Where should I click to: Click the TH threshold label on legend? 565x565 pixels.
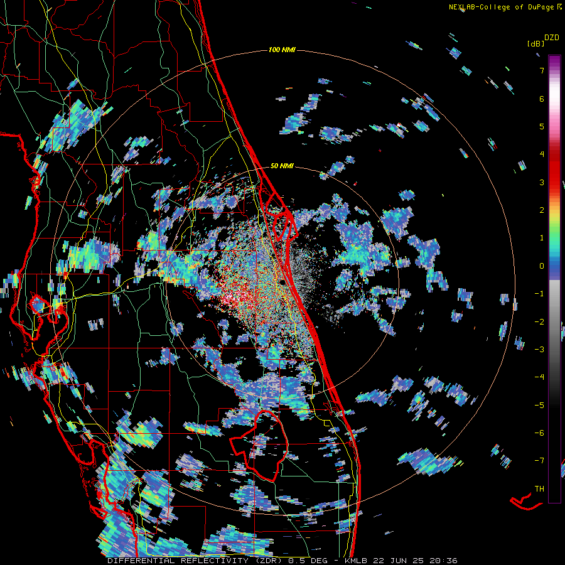[x=539, y=488]
